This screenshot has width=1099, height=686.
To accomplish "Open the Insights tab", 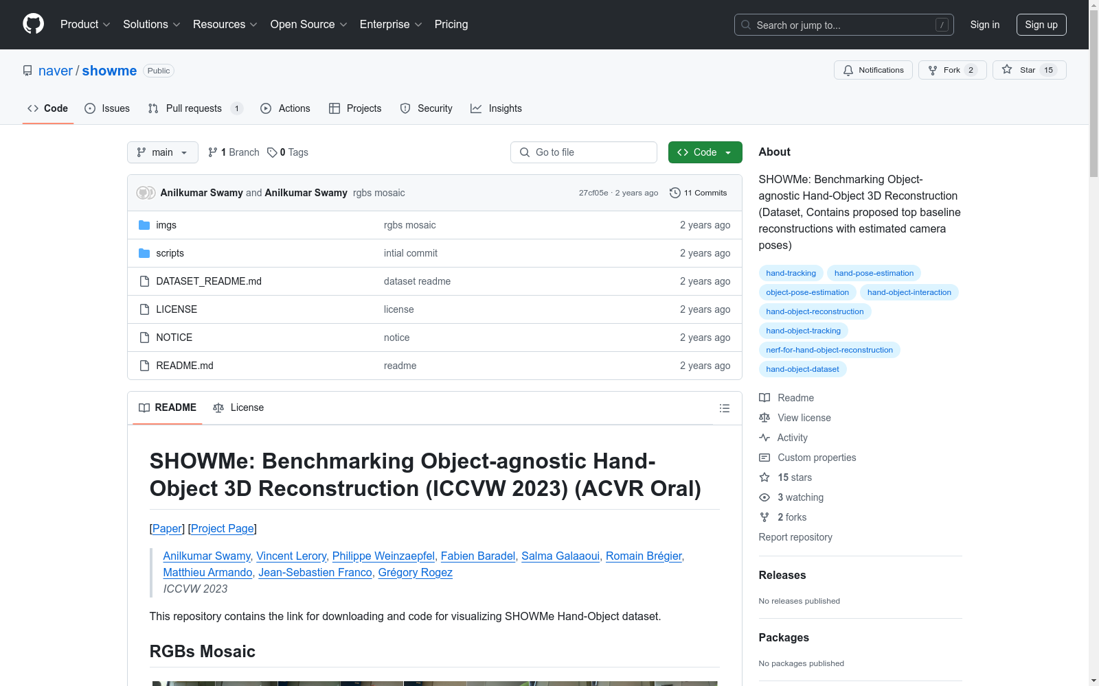I will pos(496,108).
